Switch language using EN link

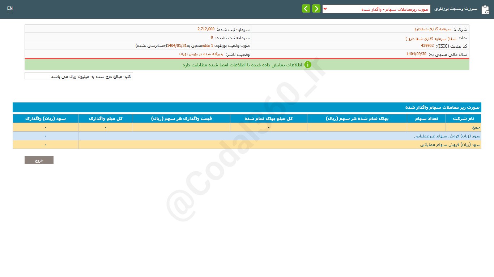click(10, 8)
